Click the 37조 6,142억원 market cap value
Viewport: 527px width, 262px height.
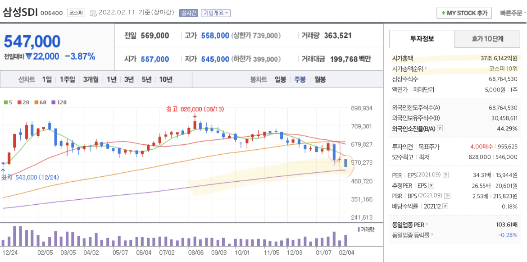(499, 58)
